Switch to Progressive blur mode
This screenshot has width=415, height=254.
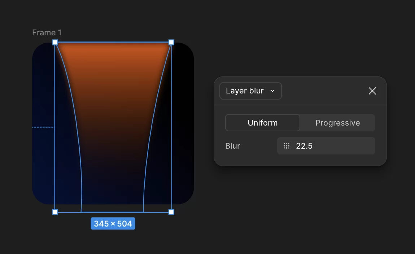337,123
